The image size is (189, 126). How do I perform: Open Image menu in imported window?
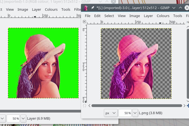click(135, 16)
